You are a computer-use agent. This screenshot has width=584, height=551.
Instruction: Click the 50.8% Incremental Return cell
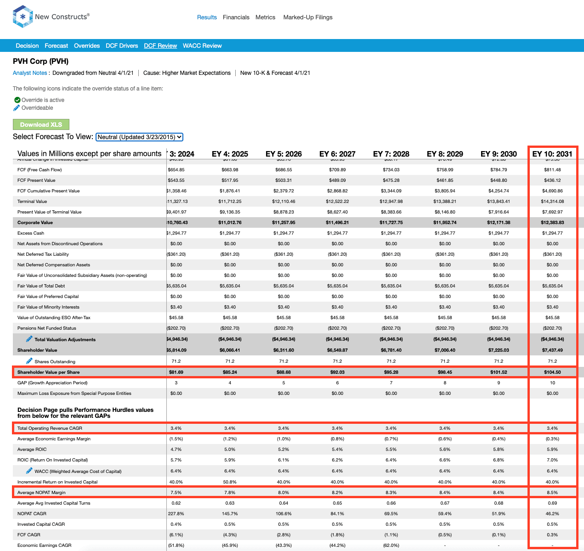pyautogui.click(x=230, y=482)
